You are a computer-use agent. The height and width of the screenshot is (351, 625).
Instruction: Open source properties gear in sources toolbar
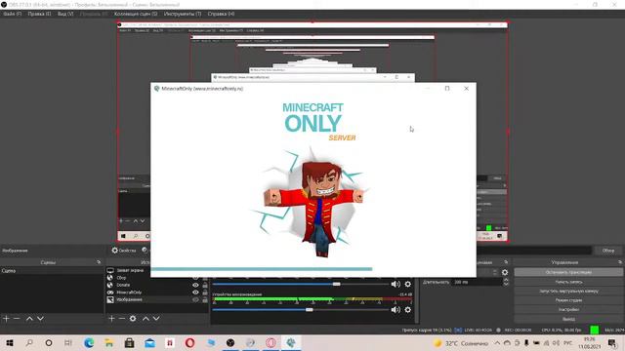(x=133, y=319)
